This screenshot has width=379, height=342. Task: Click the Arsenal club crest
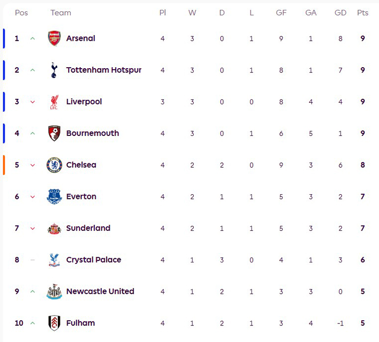pyautogui.click(x=54, y=38)
